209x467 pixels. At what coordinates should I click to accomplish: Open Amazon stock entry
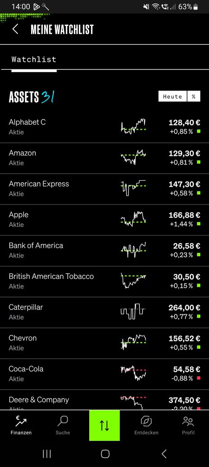104,158
